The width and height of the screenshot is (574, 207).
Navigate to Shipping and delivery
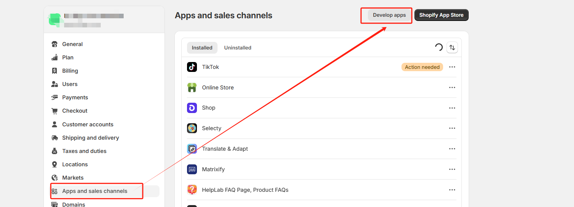coord(90,138)
